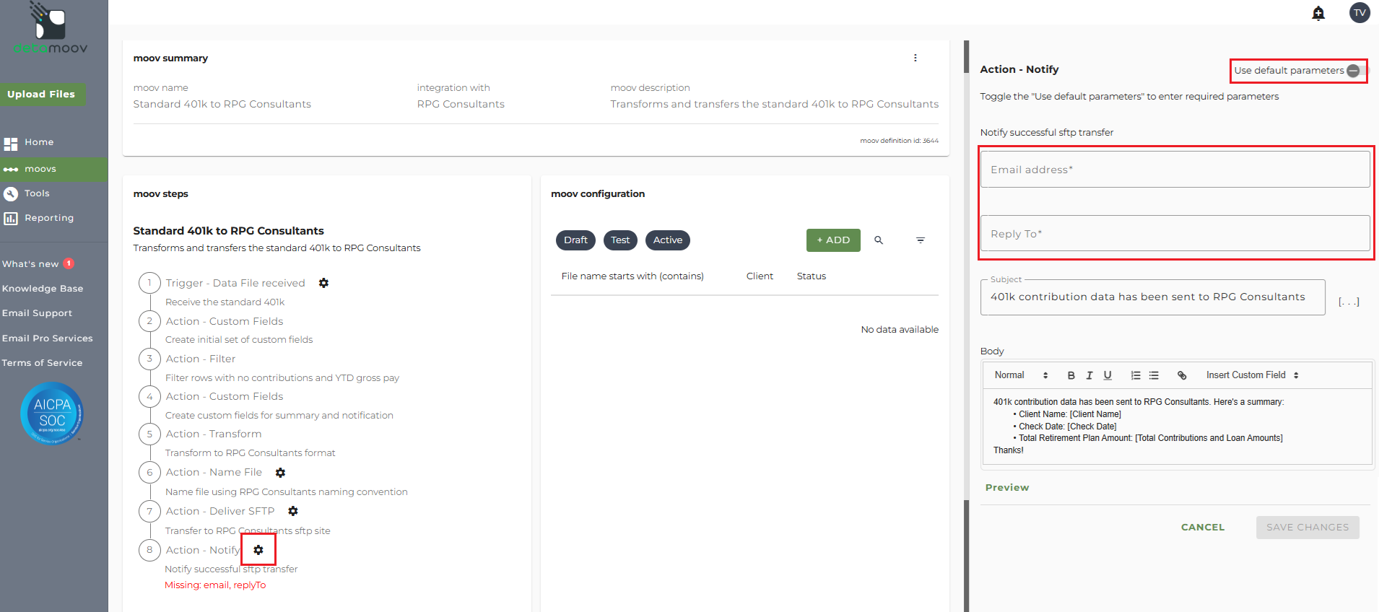The height and width of the screenshot is (612, 1379).
Task: Select step 3 Action - Filter
Action: coord(201,359)
